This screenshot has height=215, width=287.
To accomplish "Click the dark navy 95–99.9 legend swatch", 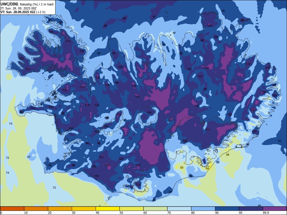I will coord(251,209).
